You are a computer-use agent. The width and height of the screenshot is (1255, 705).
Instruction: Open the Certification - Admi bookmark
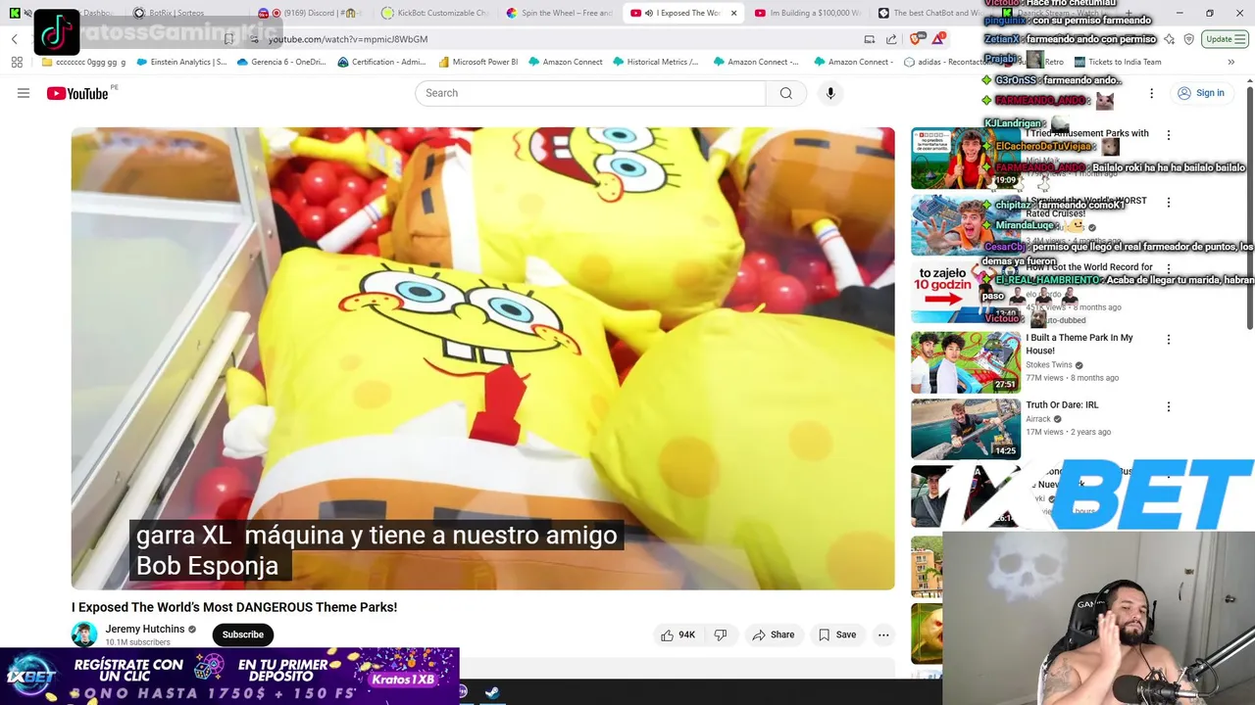(x=381, y=62)
